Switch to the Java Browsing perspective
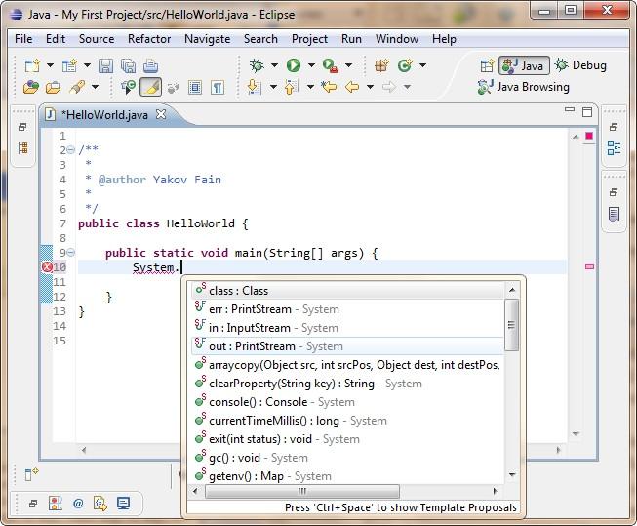The height and width of the screenshot is (526, 637). (x=524, y=87)
